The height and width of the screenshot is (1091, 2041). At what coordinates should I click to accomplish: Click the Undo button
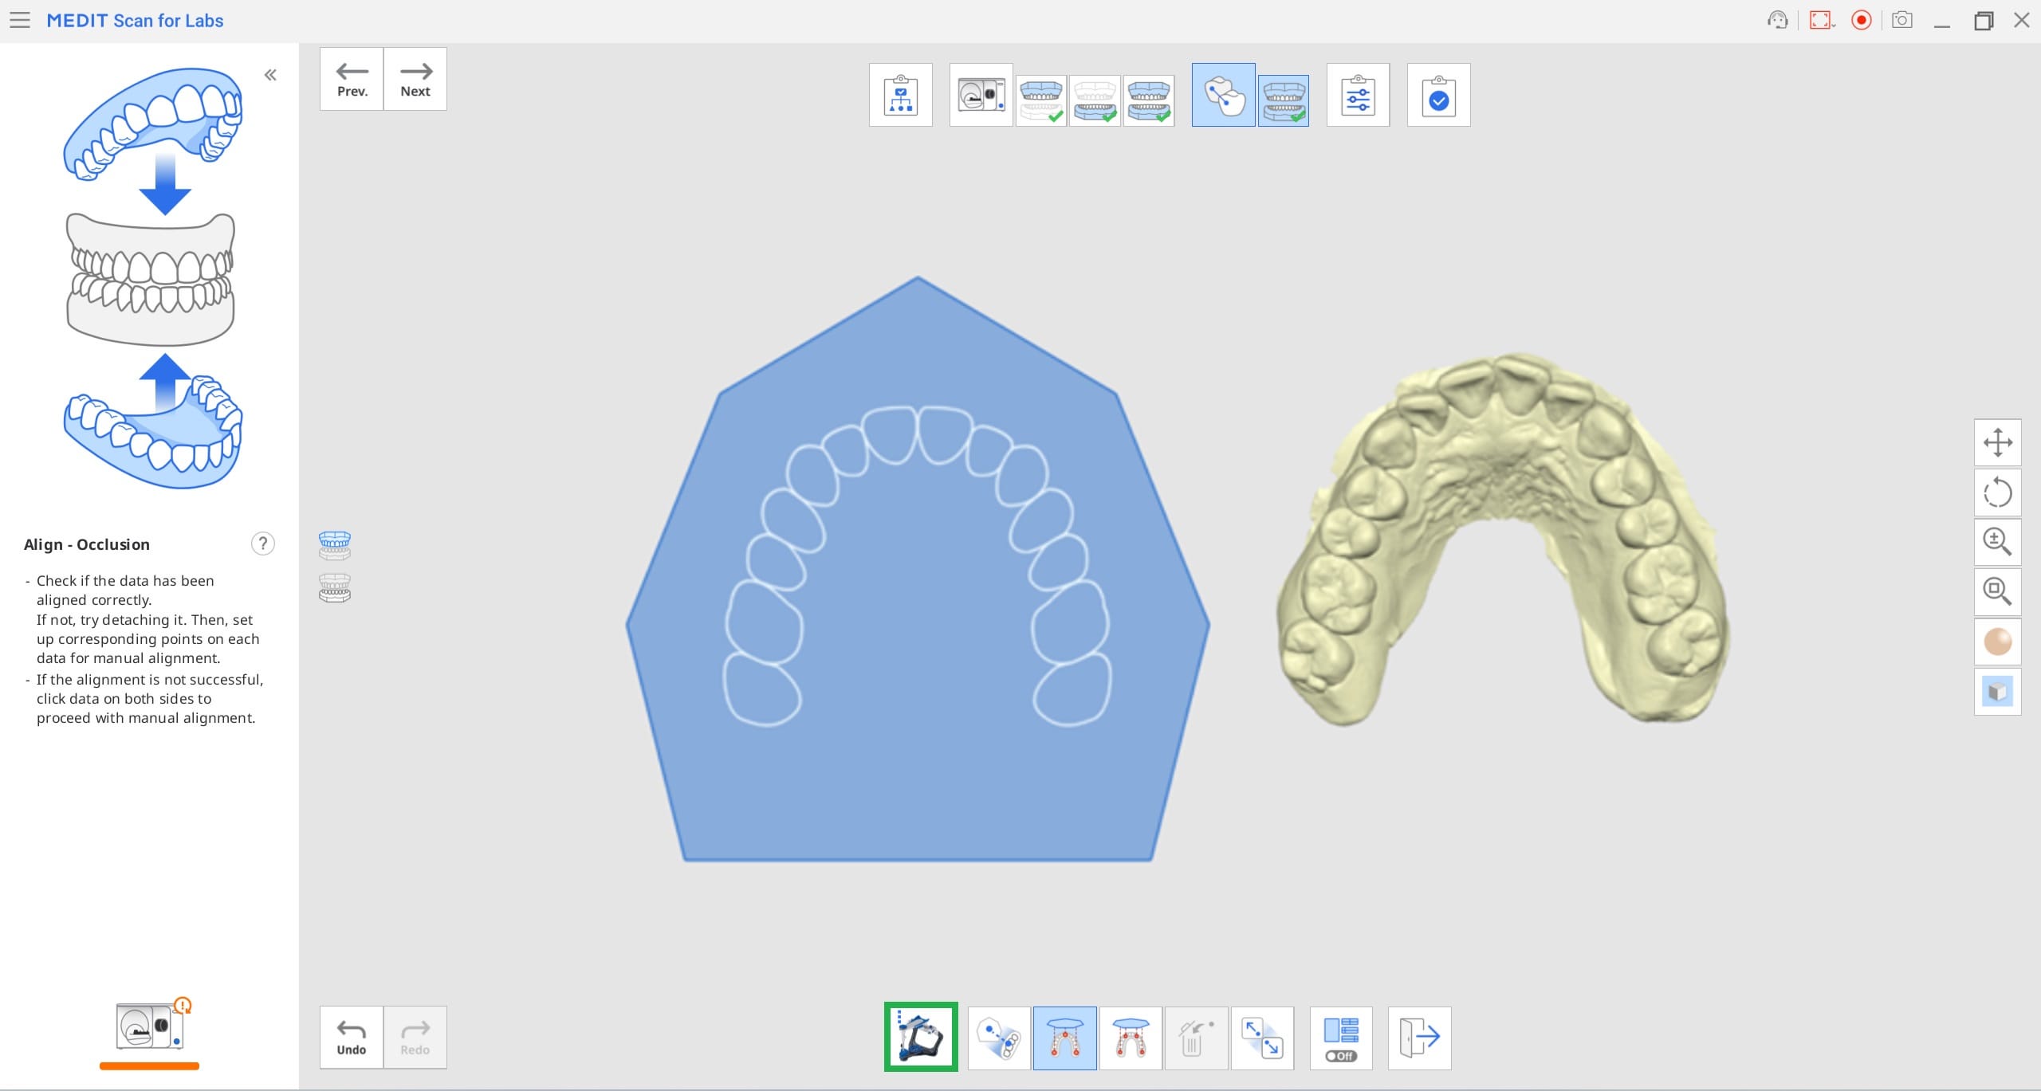tap(351, 1037)
